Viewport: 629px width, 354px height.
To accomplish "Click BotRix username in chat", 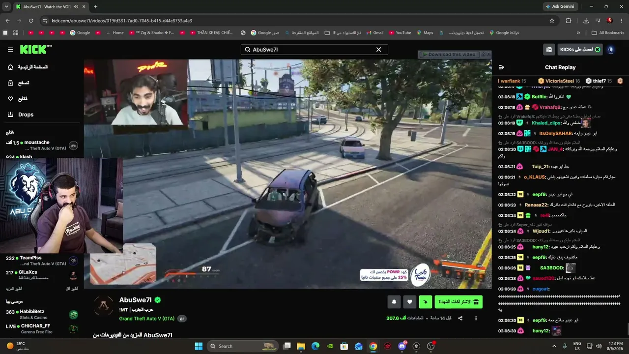I will 540,97.
